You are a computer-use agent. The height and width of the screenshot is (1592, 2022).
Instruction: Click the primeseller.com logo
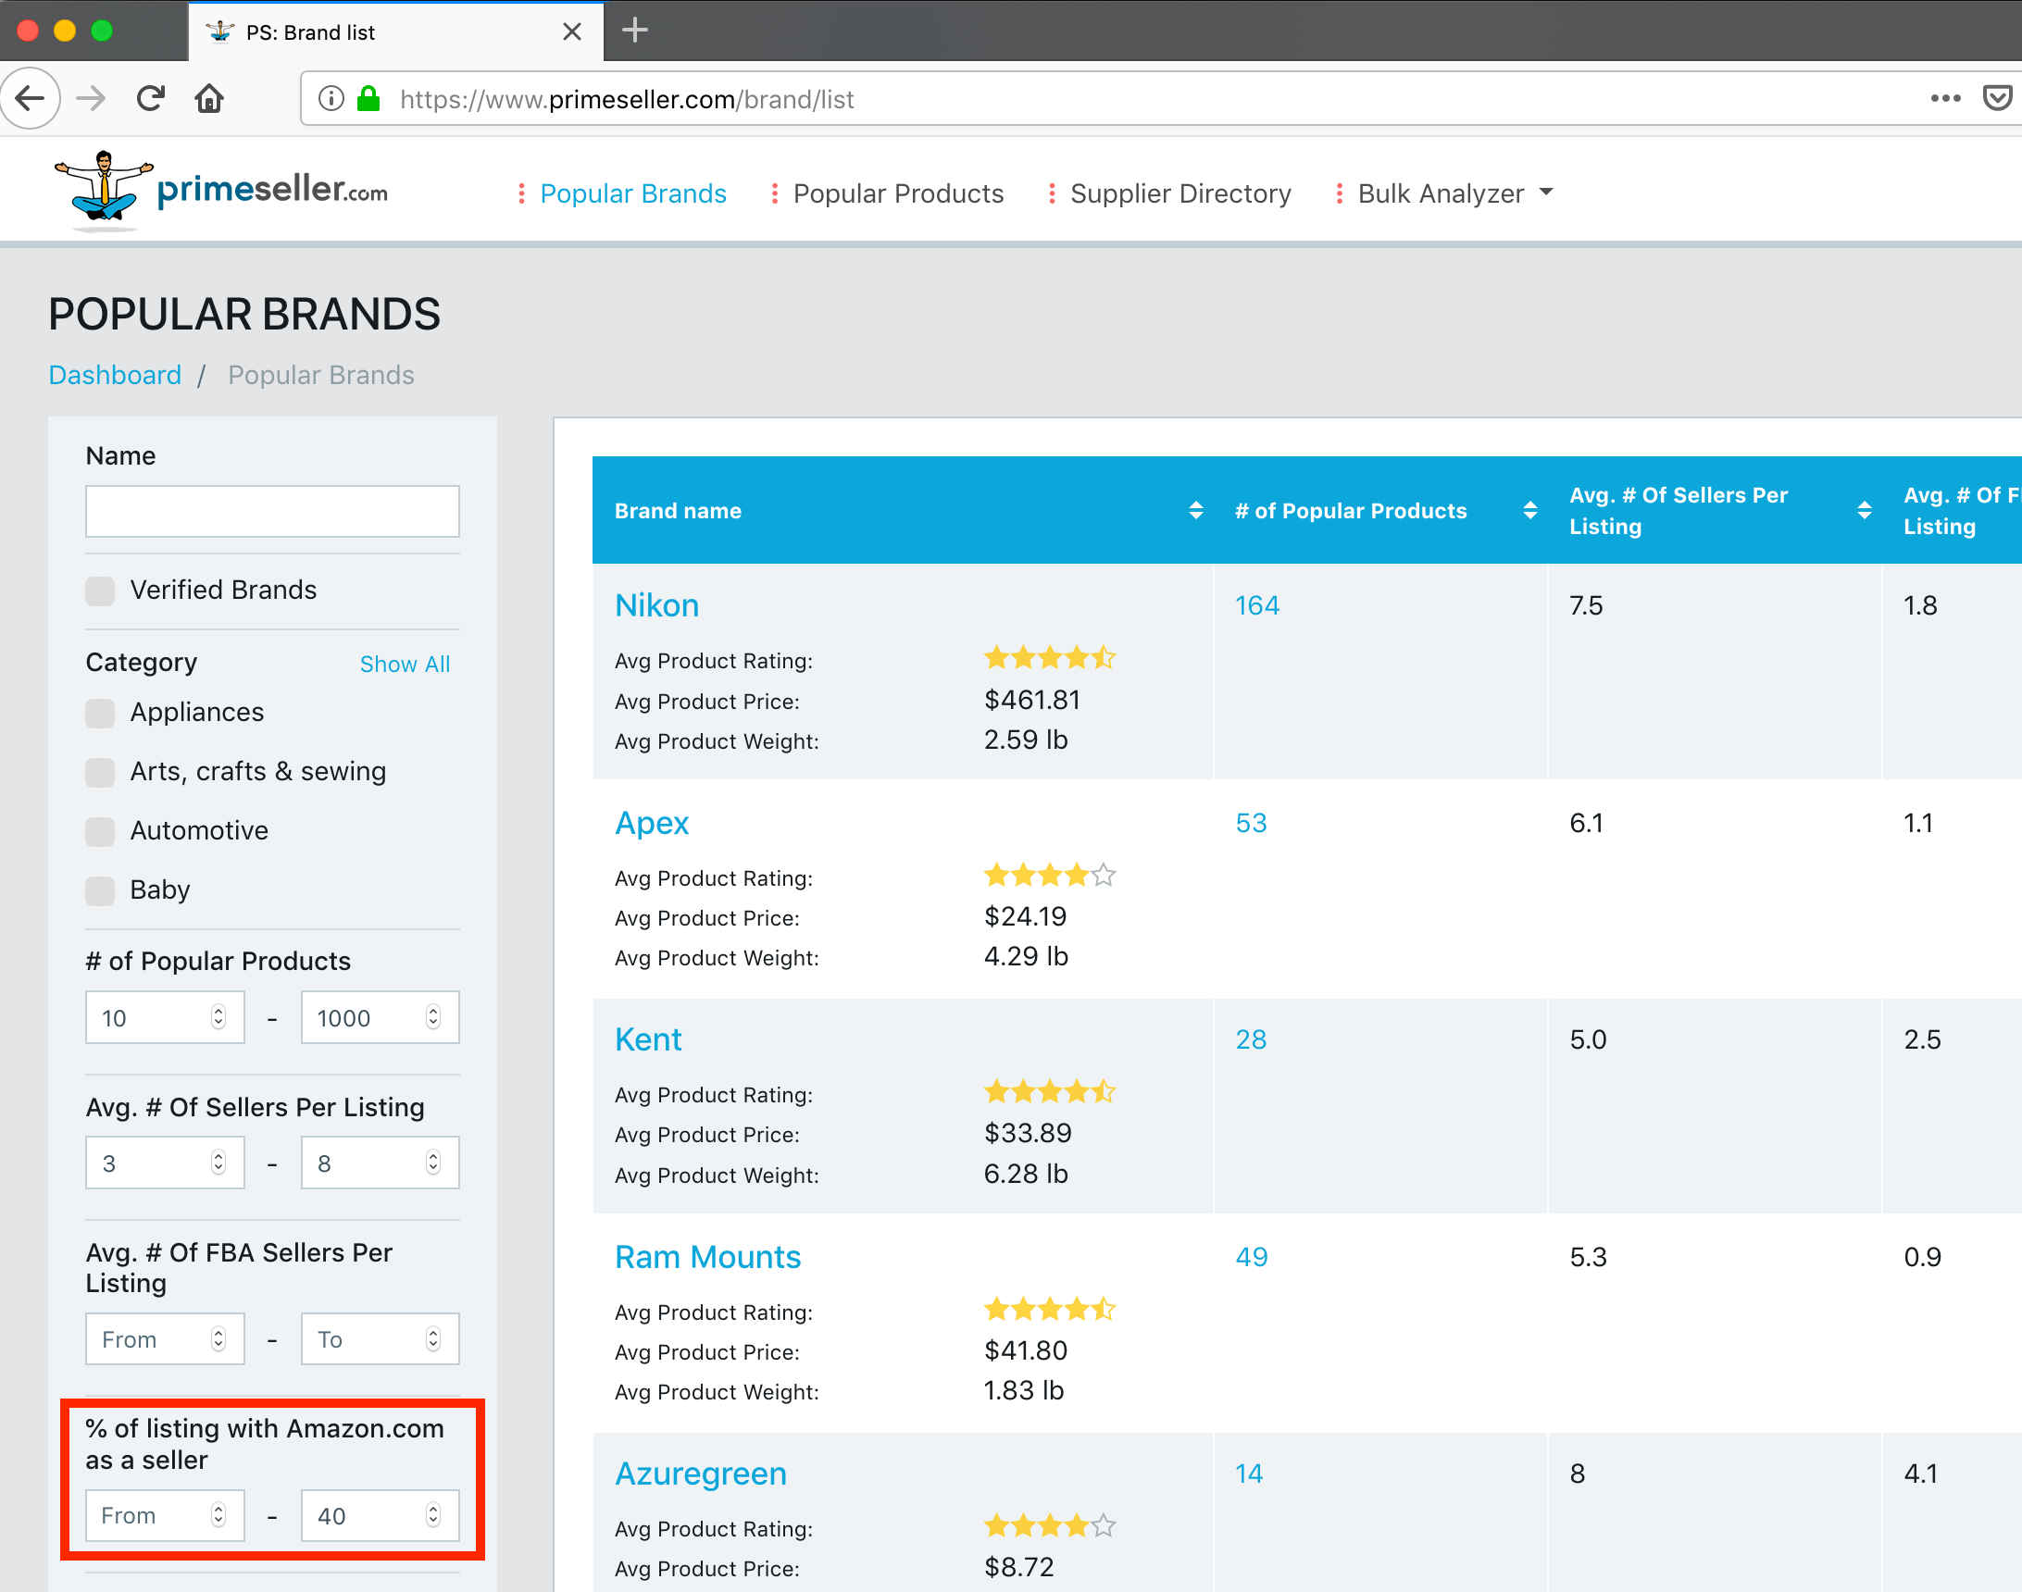(220, 189)
